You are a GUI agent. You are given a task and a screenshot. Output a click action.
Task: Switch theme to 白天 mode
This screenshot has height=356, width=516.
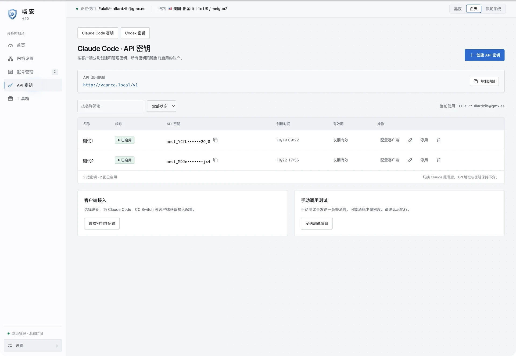[x=474, y=9]
